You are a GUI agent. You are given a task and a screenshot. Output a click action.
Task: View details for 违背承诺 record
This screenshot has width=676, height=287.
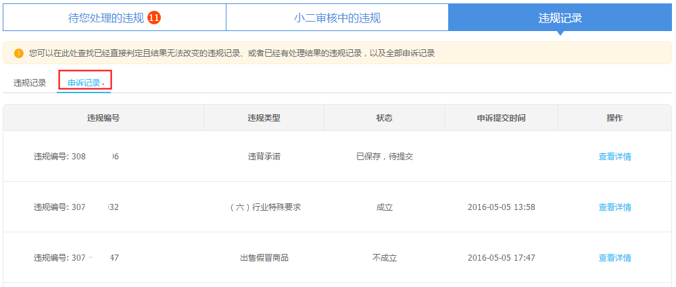point(614,157)
